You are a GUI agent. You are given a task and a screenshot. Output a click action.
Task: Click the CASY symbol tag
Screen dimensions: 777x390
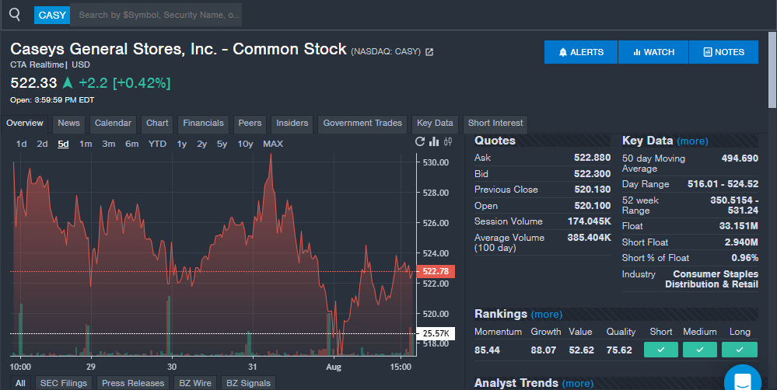pos(52,15)
